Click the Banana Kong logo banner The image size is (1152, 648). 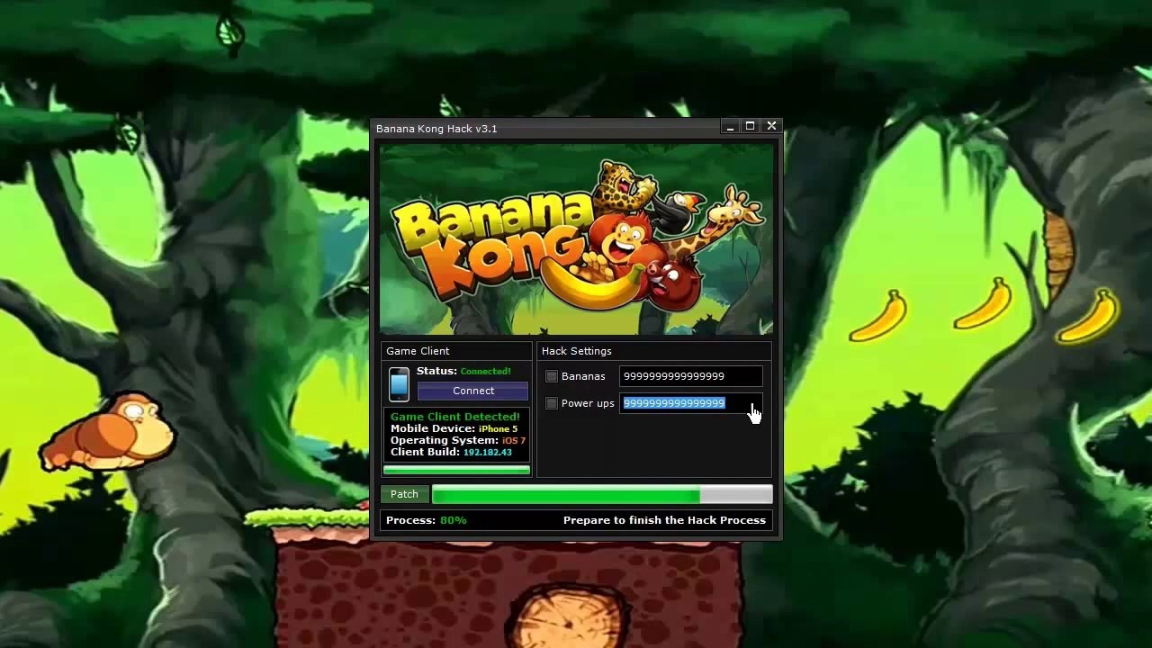[x=576, y=239]
